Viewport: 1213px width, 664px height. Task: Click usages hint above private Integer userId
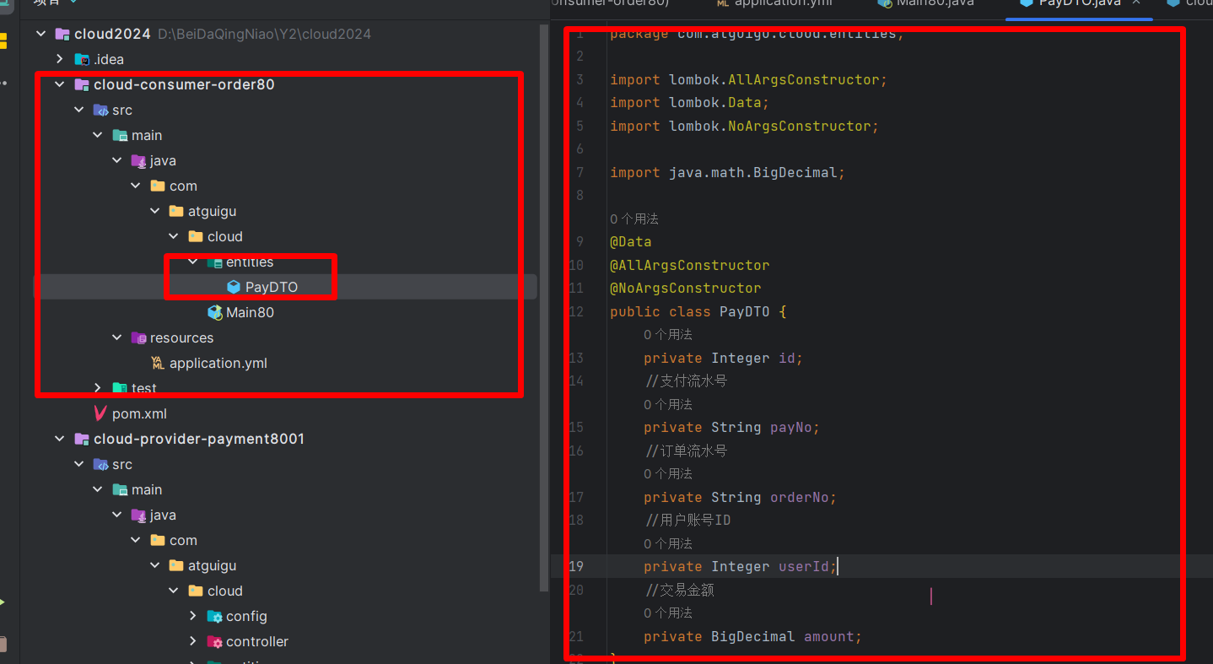(x=668, y=543)
